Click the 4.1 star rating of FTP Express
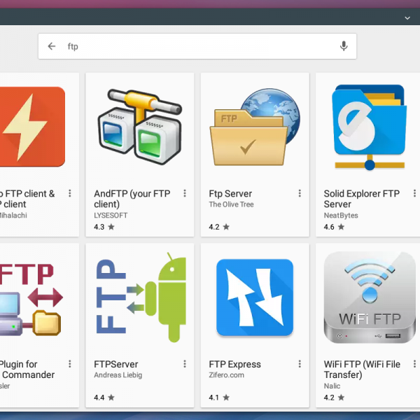The height and width of the screenshot is (420, 420). [219, 398]
